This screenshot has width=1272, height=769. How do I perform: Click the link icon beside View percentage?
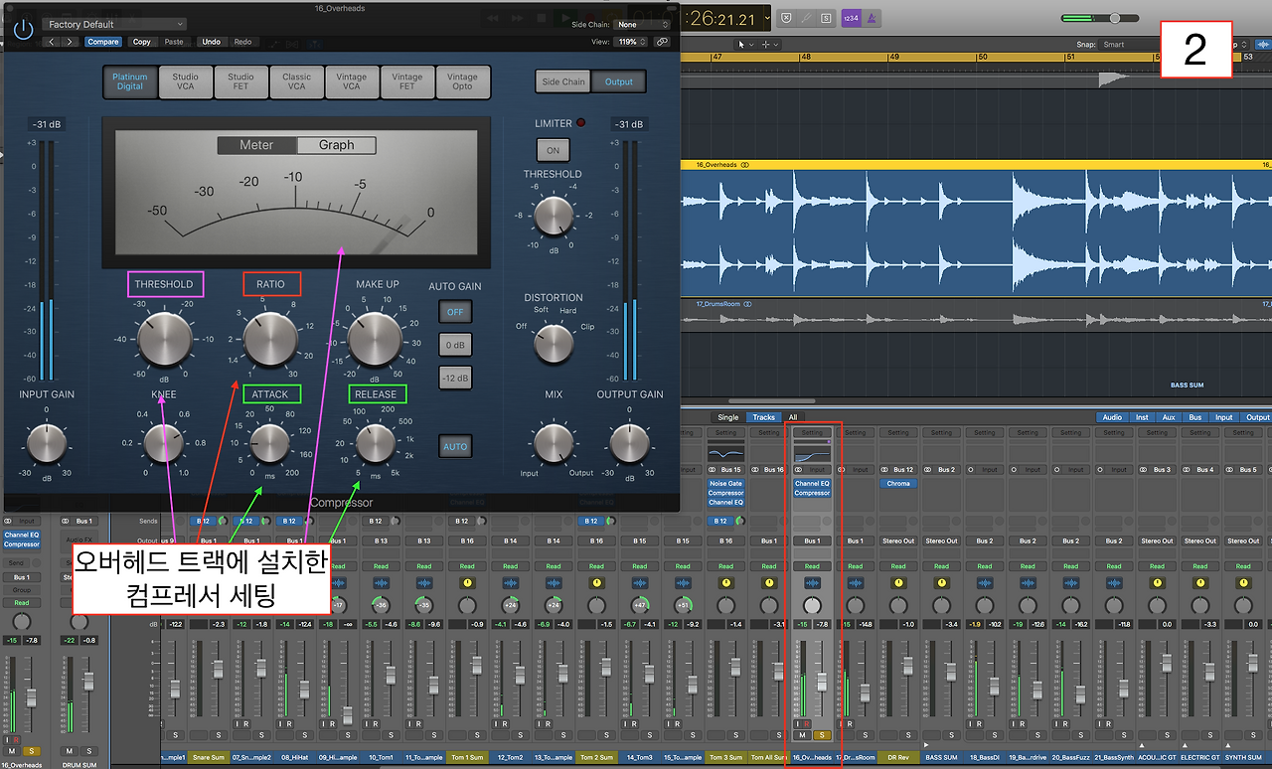coord(662,42)
